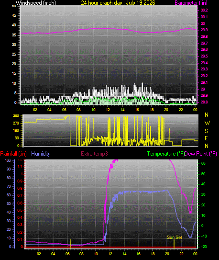
Task: Click rainfall axis value "1.1"
Action: point(20,166)
